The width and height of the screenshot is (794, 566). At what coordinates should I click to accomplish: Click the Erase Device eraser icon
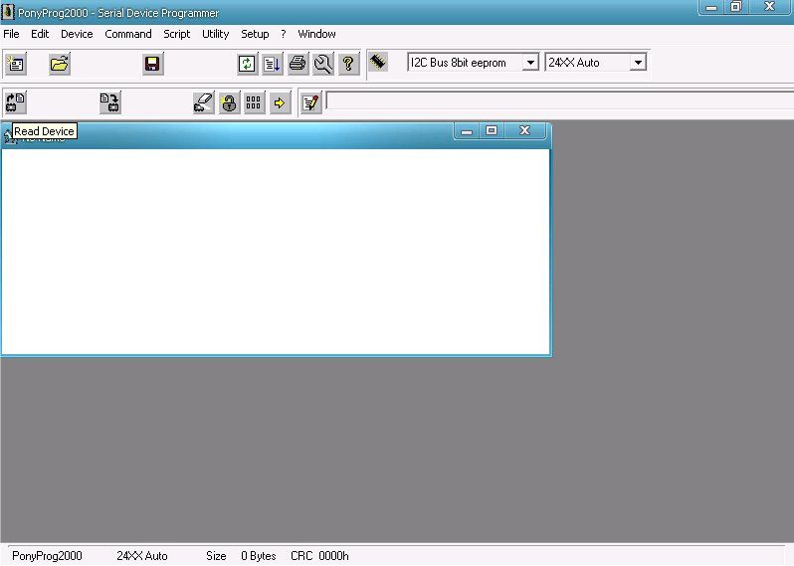[204, 102]
